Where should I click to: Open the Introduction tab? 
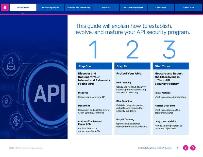pos(23,8)
